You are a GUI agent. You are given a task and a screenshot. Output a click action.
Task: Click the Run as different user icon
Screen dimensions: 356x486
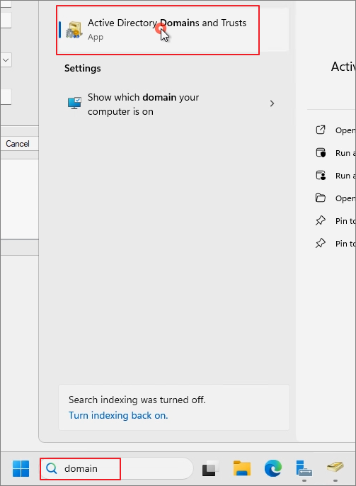pyautogui.click(x=321, y=176)
